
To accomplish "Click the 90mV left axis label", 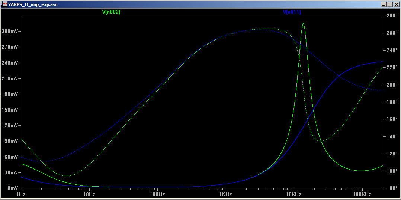I will click(x=10, y=141).
